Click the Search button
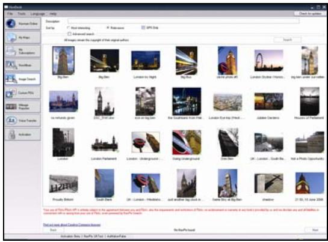 coord(288,40)
